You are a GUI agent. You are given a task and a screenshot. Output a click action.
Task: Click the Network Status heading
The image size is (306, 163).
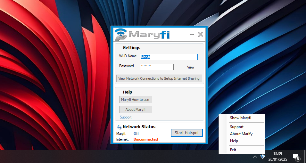tap(139, 127)
